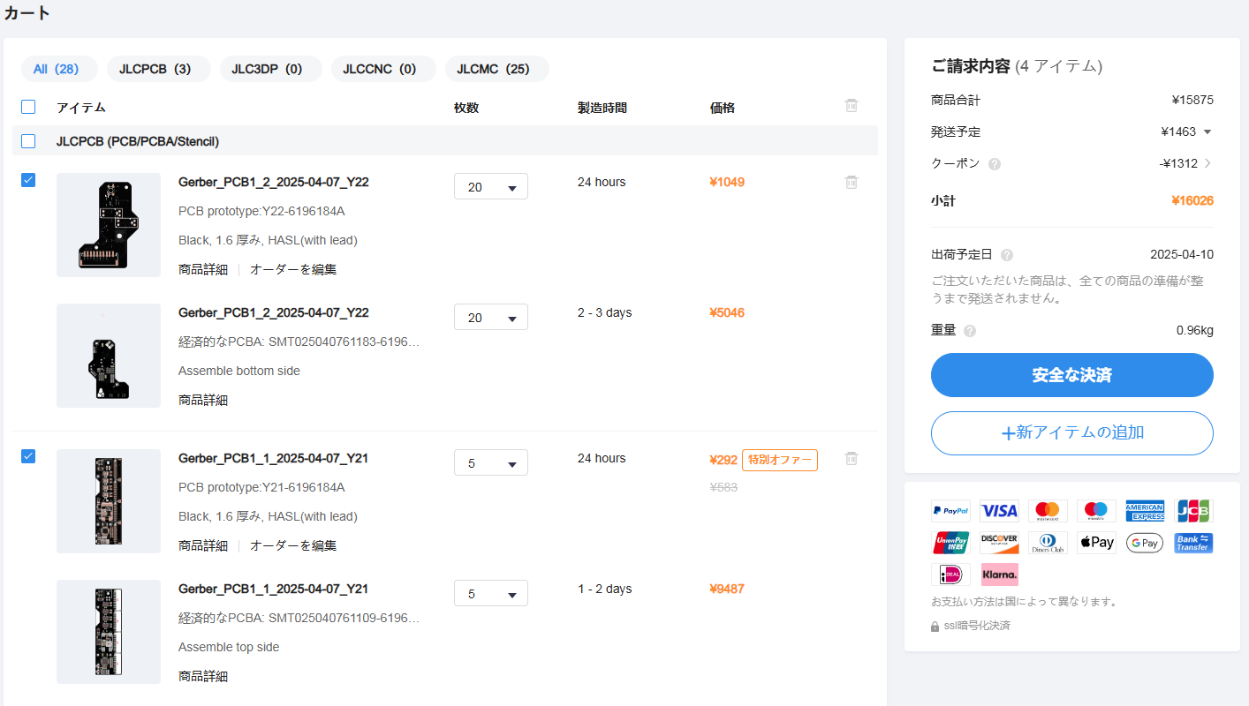Click the PayPal payment icon
The width and height of the screenshot is (1249, 706).
pos(950,511)
